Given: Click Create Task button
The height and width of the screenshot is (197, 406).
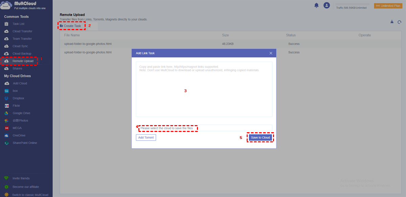Looking at the screenshot, I should point(70,26).
